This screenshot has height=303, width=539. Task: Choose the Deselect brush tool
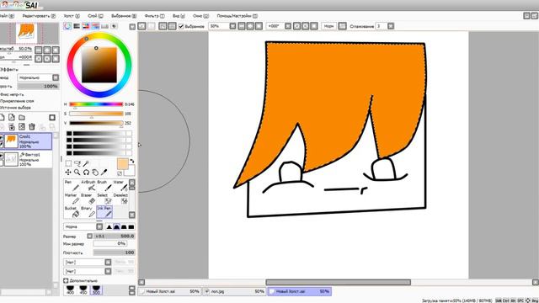(120, 199)
